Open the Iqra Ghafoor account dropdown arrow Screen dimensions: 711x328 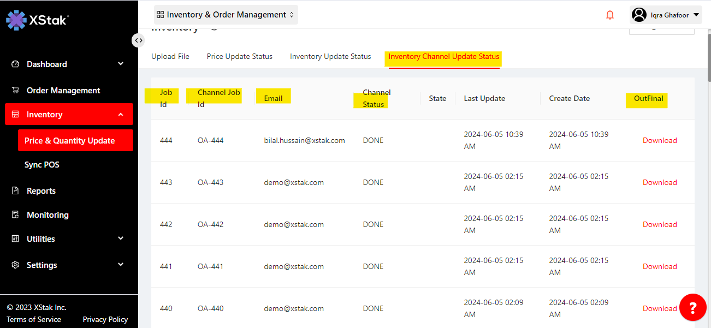[x=696, y=15]
